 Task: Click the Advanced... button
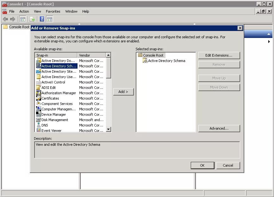coord(219,128)
